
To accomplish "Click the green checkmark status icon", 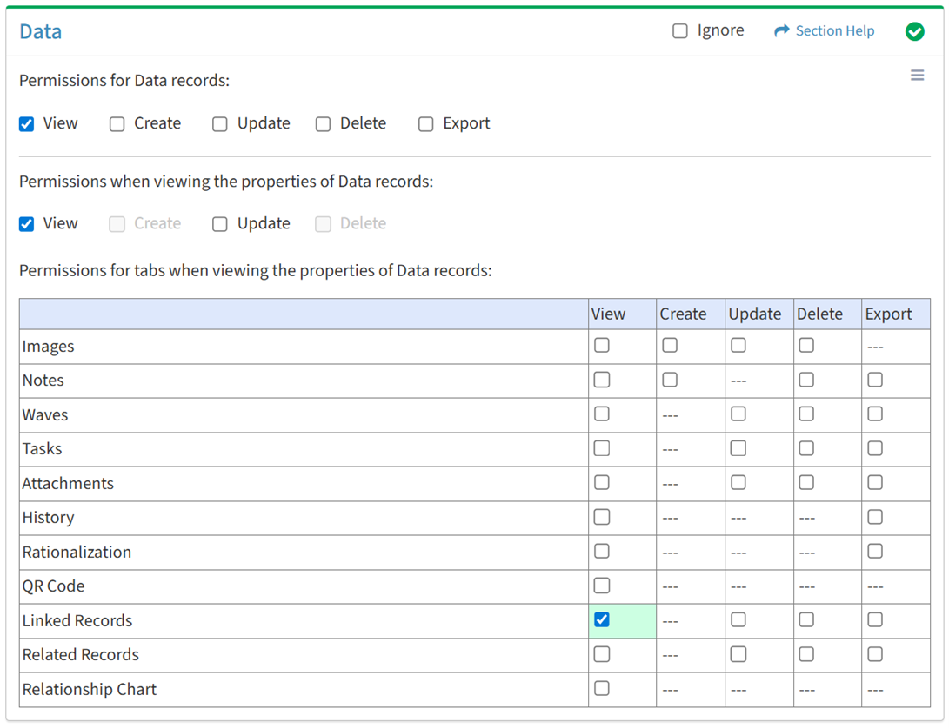I will point(914,31).
